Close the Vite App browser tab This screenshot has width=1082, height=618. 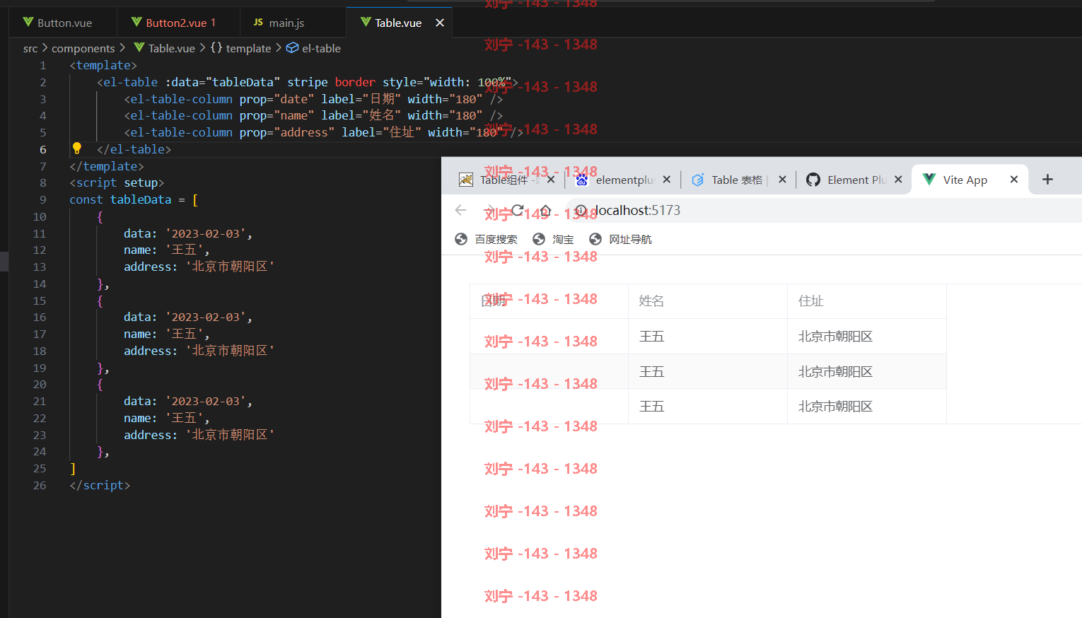[1014, 180]
